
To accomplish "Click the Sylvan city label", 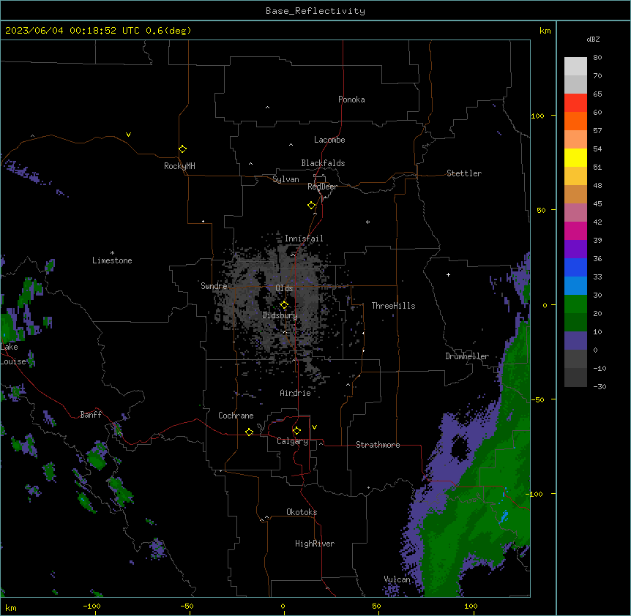I will click(285, 179).
